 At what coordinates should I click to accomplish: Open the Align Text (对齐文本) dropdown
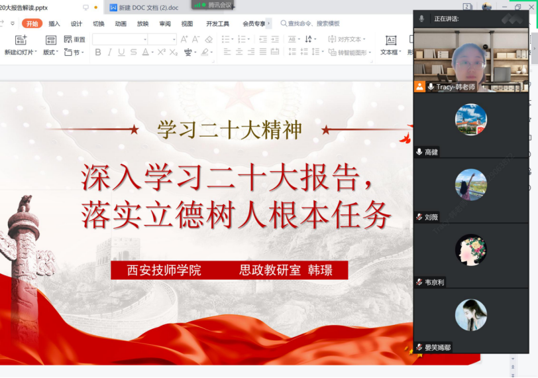347,40
